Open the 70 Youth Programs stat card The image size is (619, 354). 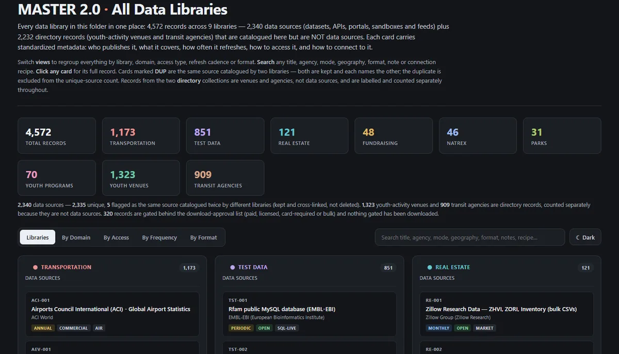point(57,178)
